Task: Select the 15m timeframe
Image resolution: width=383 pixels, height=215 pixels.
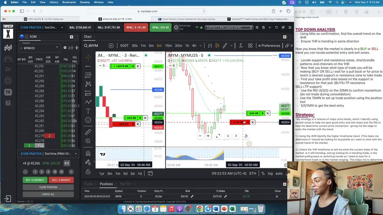Action: 168,46
